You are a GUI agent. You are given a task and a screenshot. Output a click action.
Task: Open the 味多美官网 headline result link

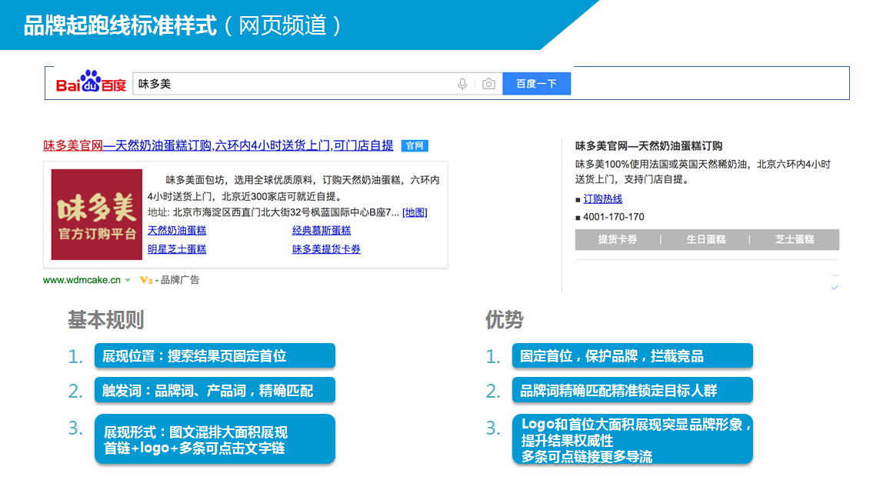click(x=218, y=145)
